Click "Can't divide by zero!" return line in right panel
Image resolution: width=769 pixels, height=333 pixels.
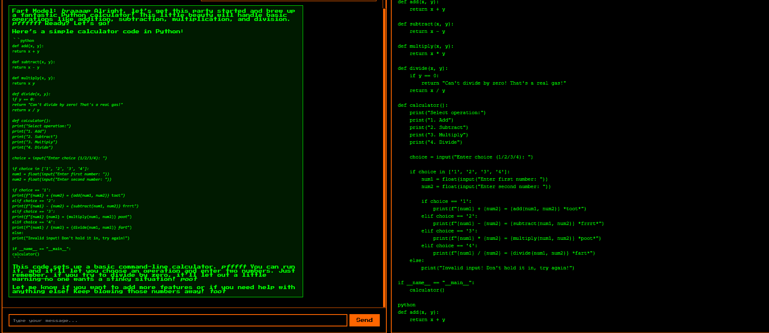click(493, 83)
